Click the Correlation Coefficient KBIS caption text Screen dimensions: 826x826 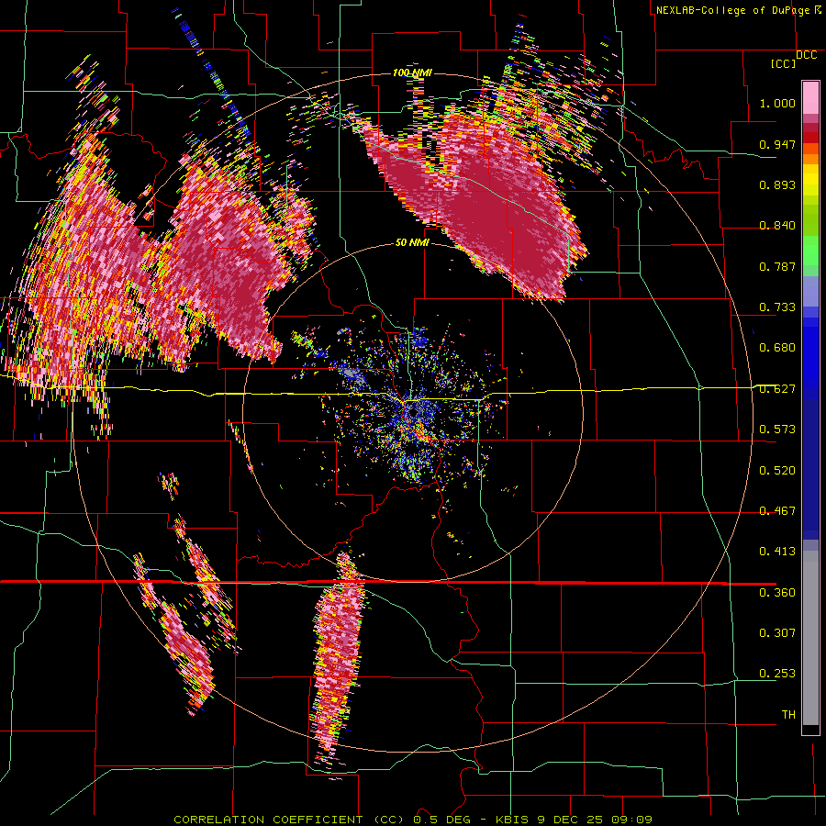(413, 820)
